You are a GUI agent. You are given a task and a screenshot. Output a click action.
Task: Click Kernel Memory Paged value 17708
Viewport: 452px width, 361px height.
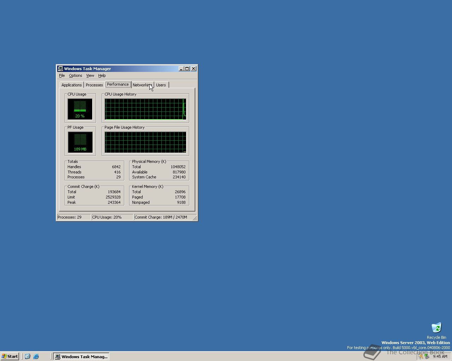180,197
